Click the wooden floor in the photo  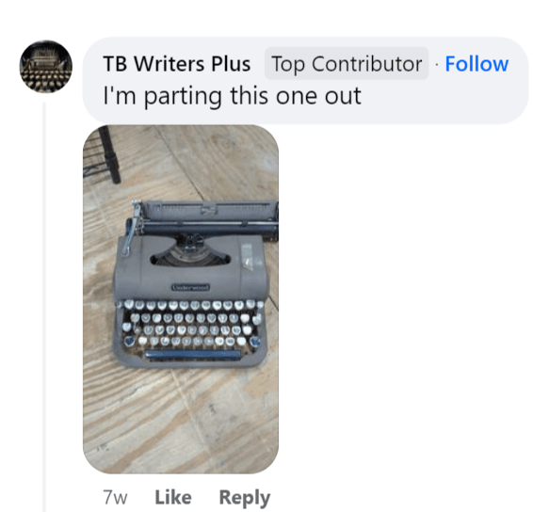point(180,418)
